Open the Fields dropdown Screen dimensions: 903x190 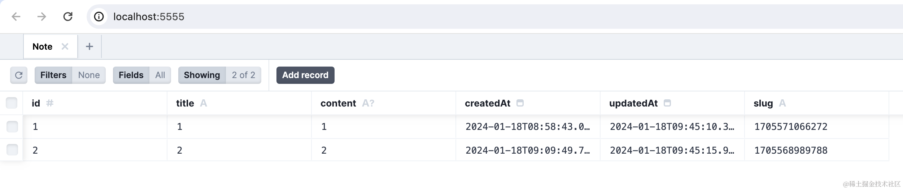point(142,75)
